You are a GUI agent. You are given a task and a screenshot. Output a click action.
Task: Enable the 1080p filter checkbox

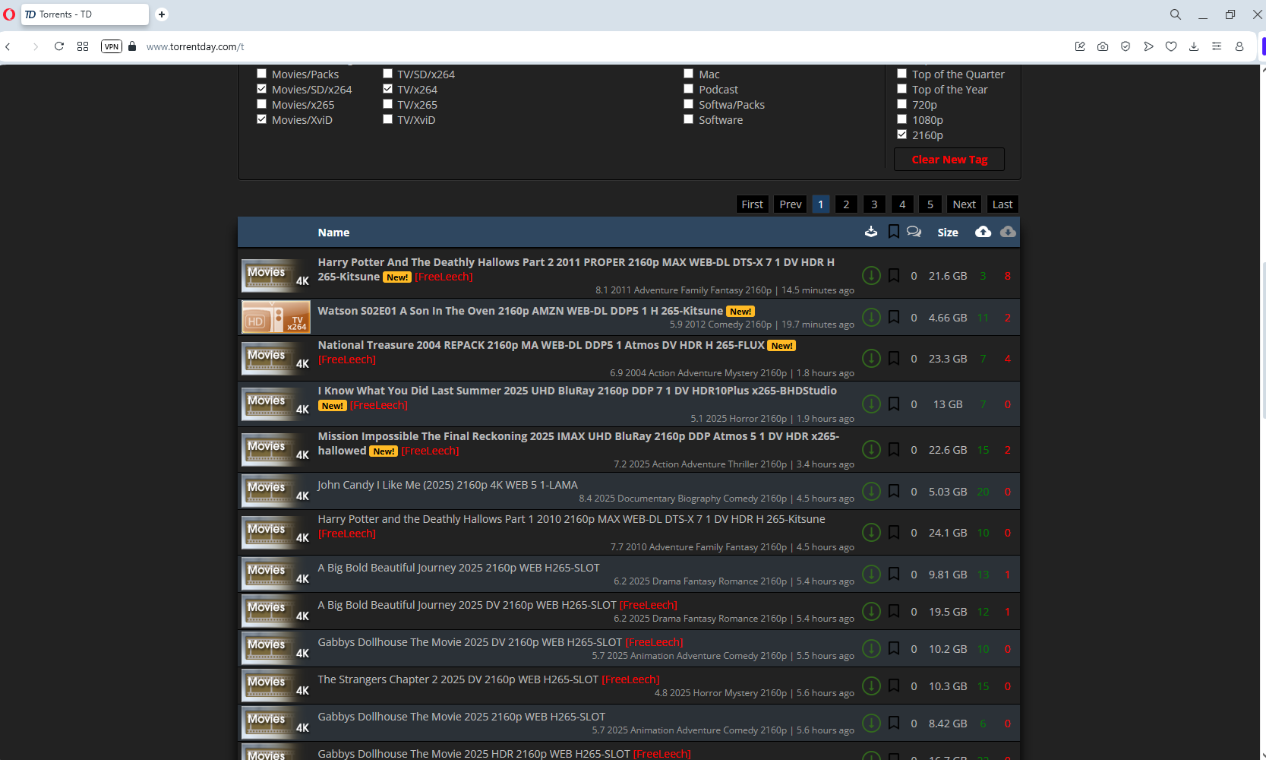[902, 119]
